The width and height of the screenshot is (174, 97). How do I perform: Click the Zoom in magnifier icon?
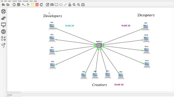coord(74,5)
